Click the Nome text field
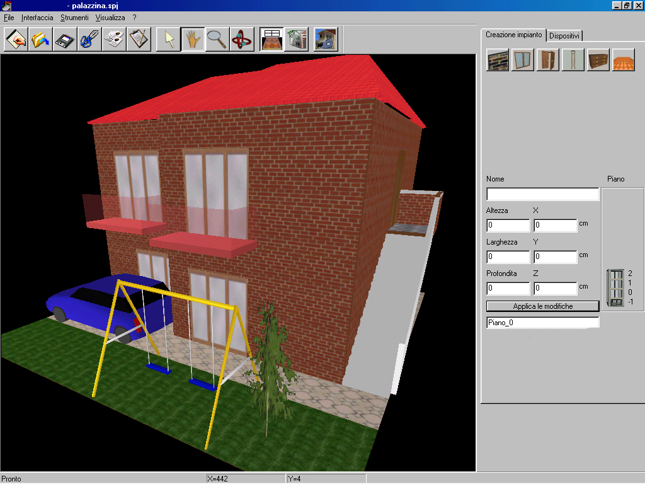Image resolution: width=645 pixels, height=484 pixels. pos(542,194)
